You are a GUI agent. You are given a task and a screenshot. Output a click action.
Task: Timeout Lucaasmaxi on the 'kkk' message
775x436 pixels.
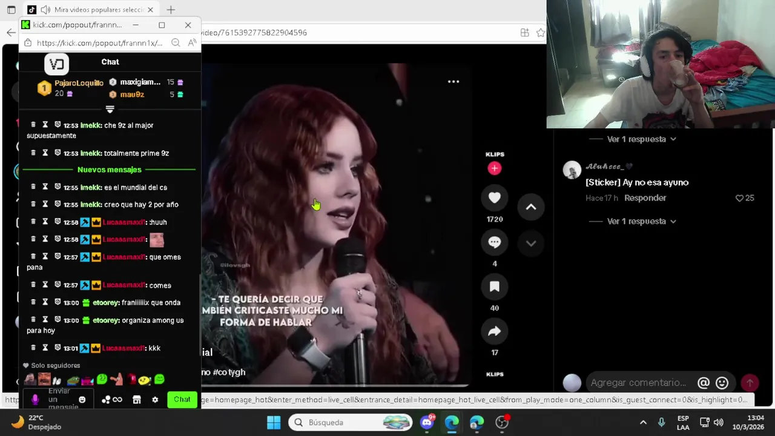click(x=45, y=348)
